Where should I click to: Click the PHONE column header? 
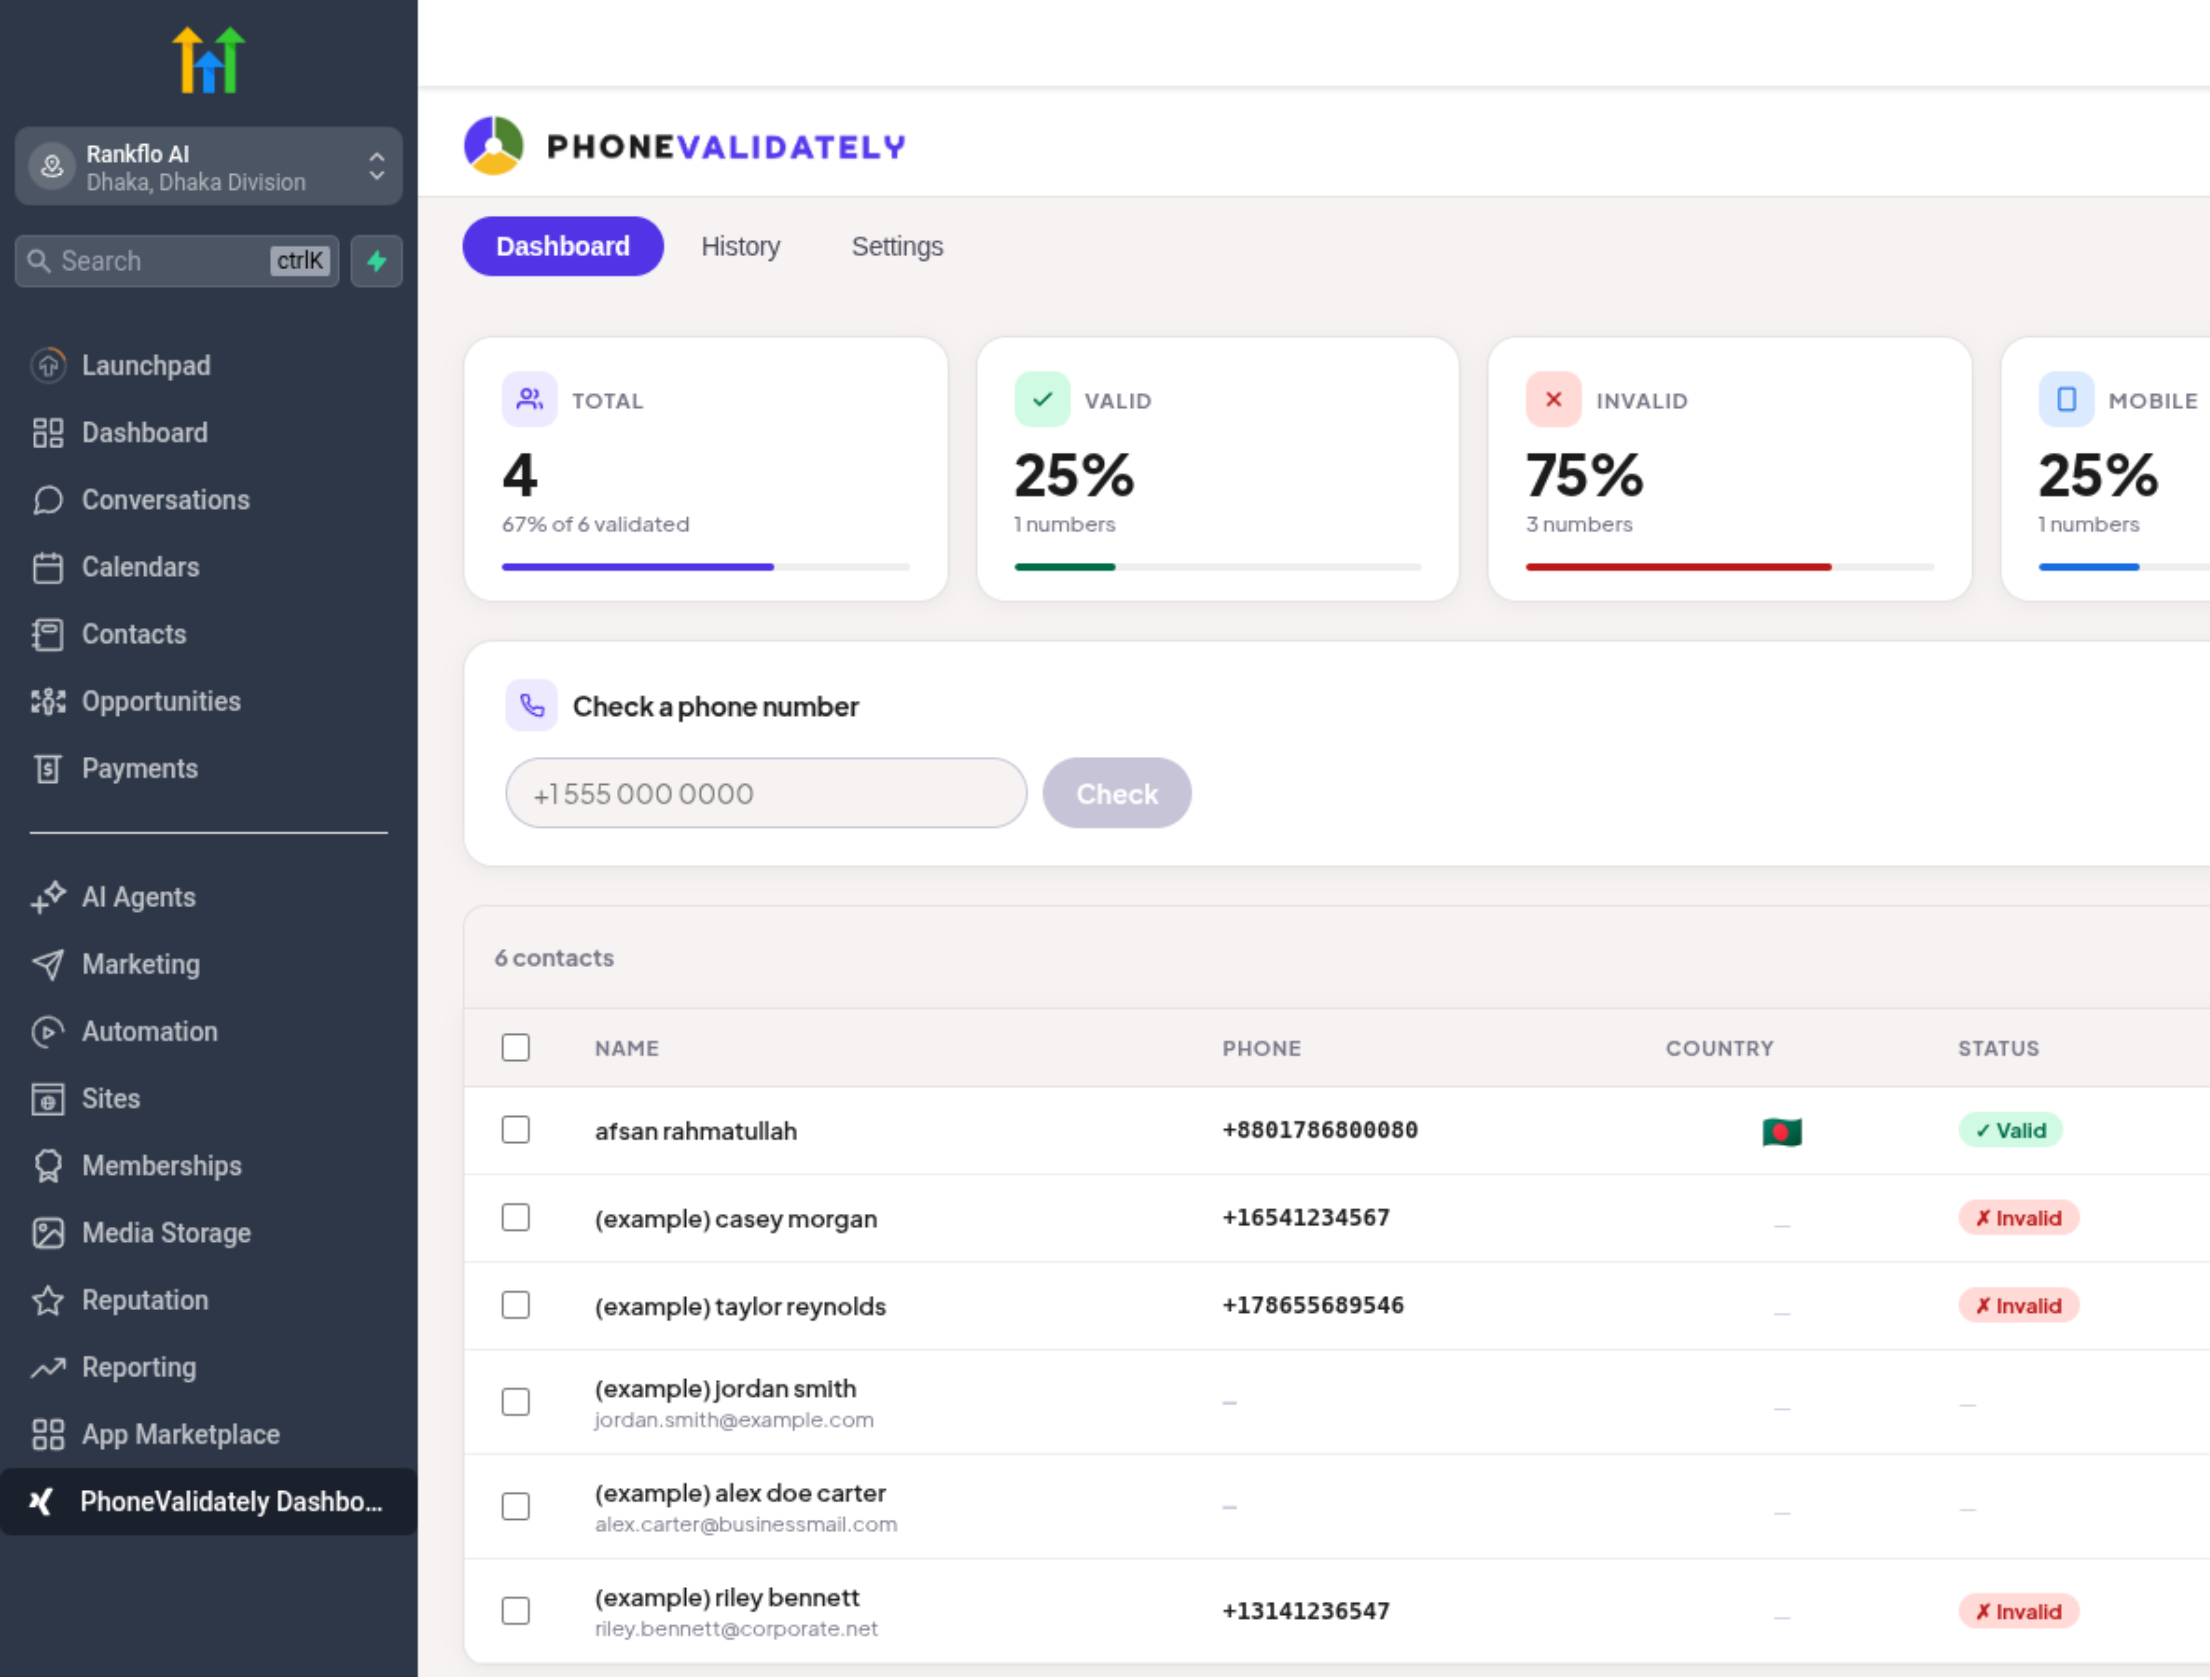[x=1262, y=1048]
